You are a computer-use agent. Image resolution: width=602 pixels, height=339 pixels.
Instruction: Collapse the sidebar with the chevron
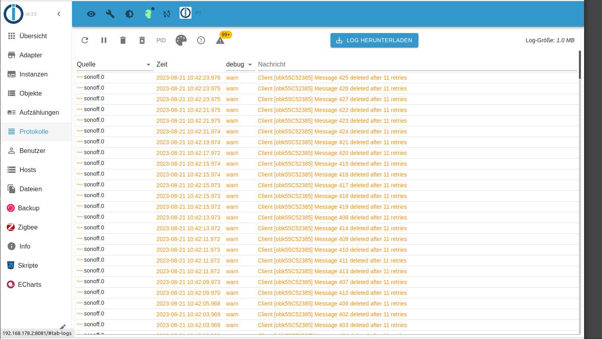[x=59, y=14]
